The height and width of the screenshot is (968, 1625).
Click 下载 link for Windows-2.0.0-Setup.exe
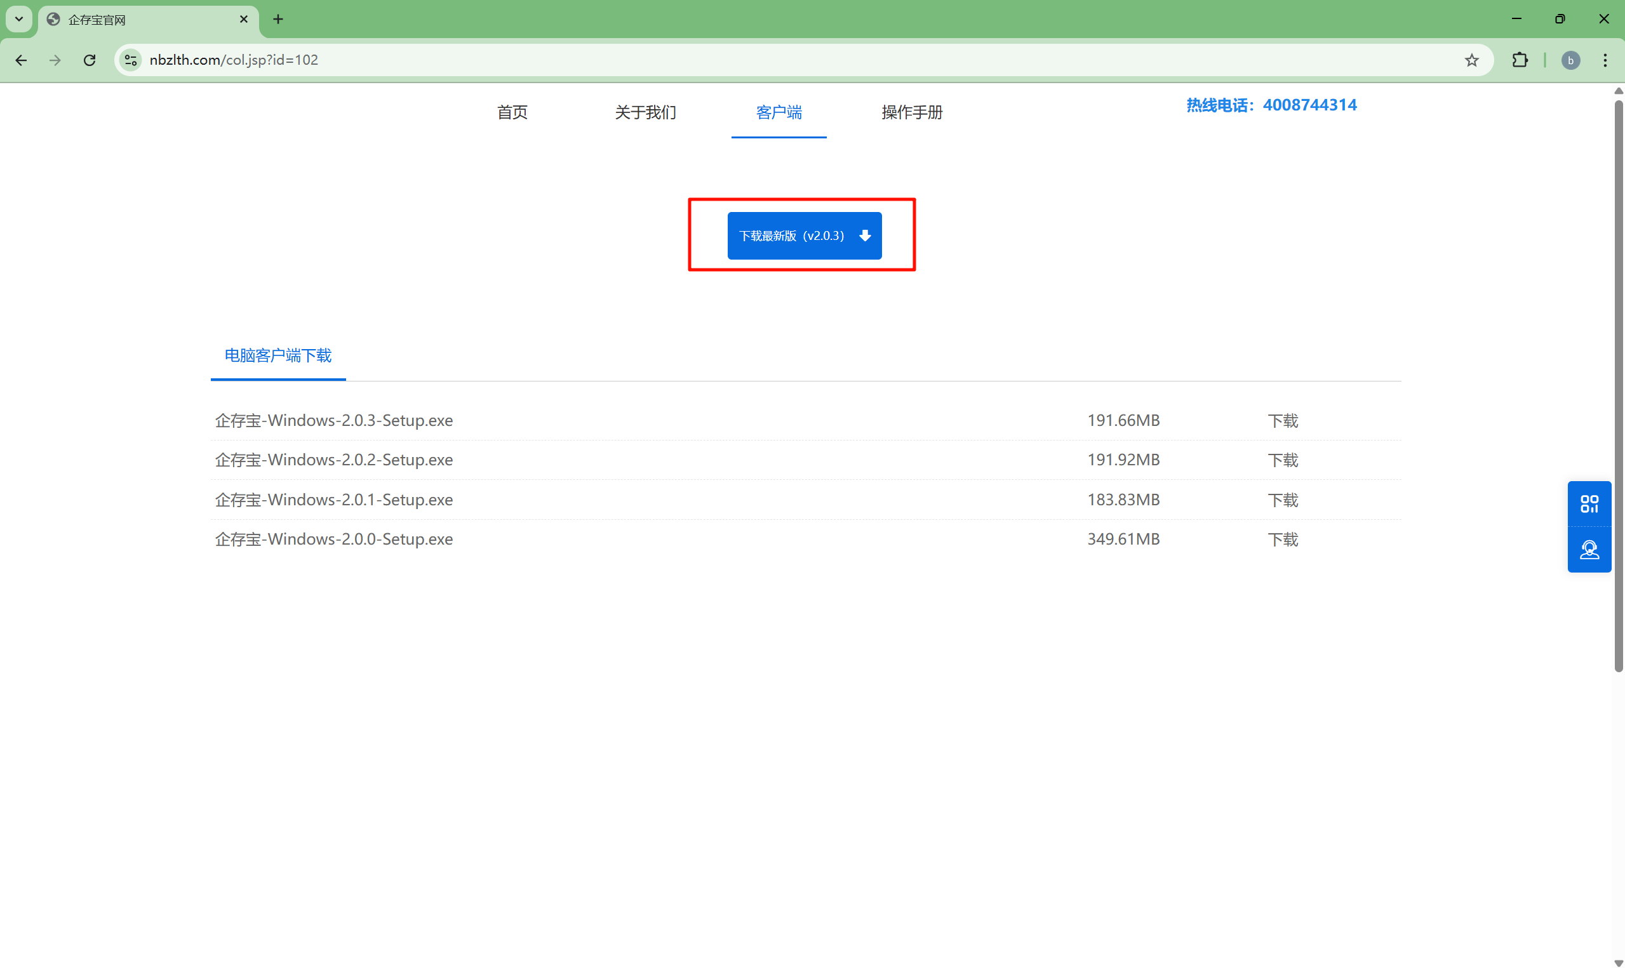[1282, 540]
